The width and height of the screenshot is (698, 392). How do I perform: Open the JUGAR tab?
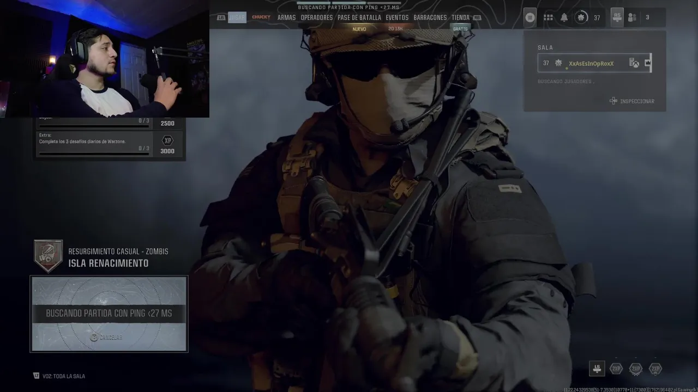click(x=237, y=17)
